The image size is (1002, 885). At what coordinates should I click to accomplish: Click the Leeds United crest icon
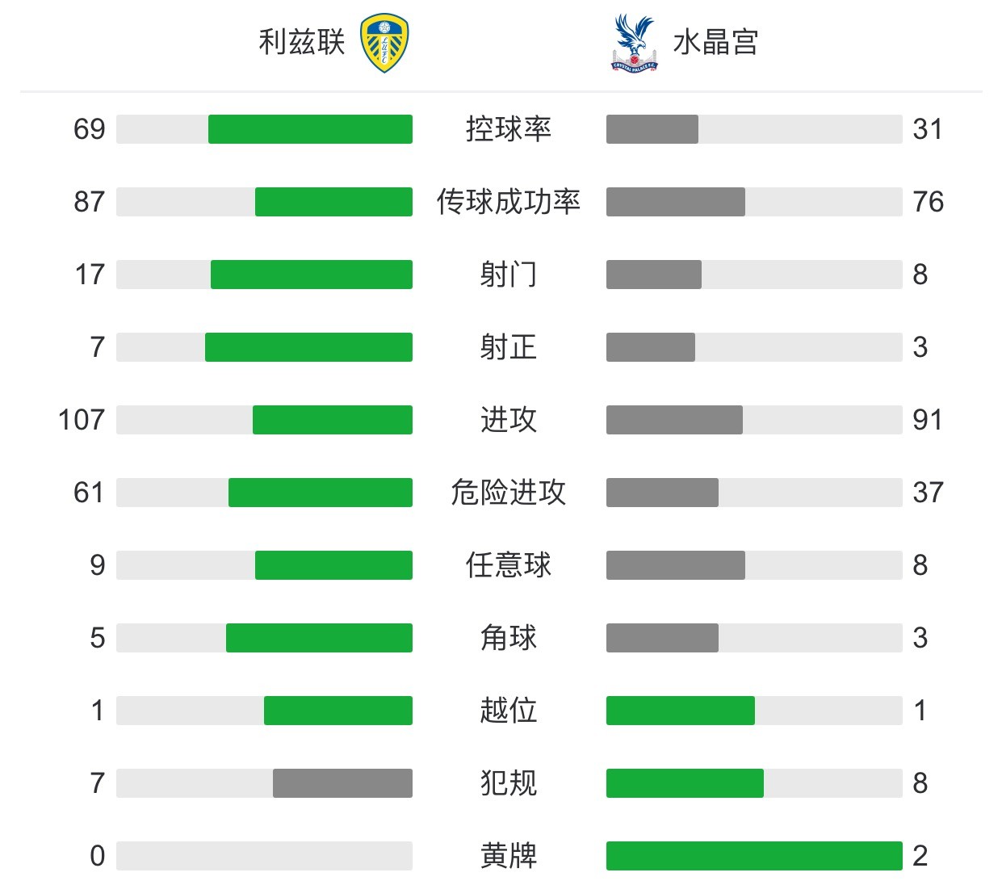[x=384, y=44]
